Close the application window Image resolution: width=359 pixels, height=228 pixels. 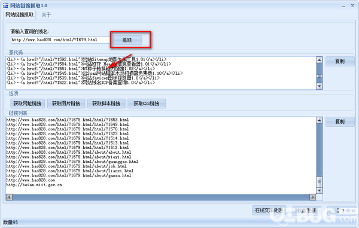click(352, 5)
